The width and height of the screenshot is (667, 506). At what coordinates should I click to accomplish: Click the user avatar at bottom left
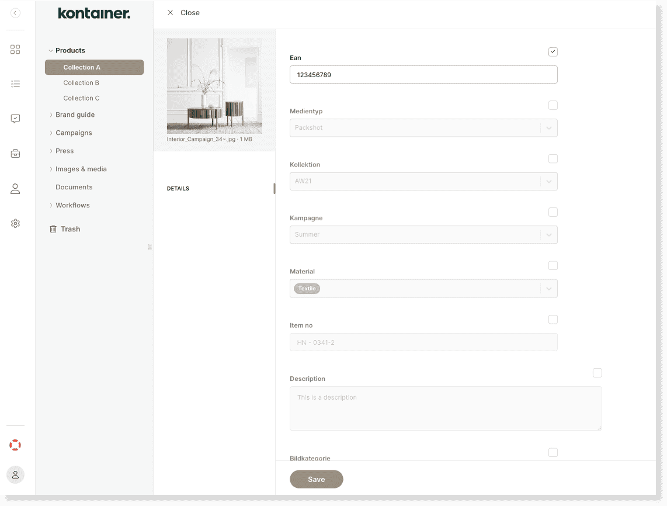[x=15, y=474]
